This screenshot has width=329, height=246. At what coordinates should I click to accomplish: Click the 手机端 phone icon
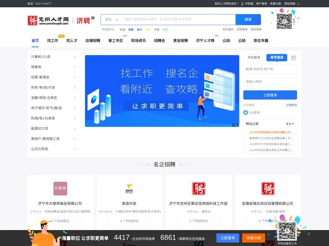(242, 4)
